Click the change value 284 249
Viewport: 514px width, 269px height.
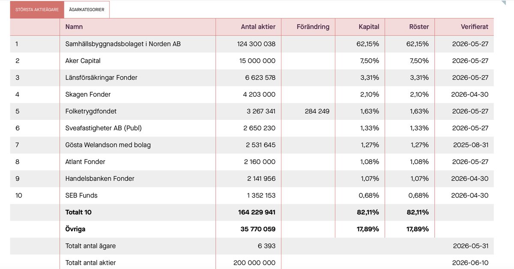[317, 111]
